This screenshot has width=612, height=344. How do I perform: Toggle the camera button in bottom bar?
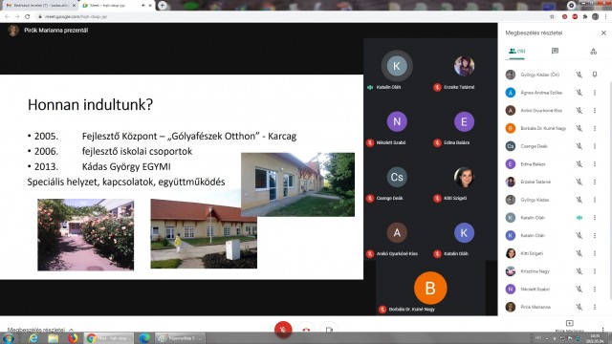pos(329,330)
